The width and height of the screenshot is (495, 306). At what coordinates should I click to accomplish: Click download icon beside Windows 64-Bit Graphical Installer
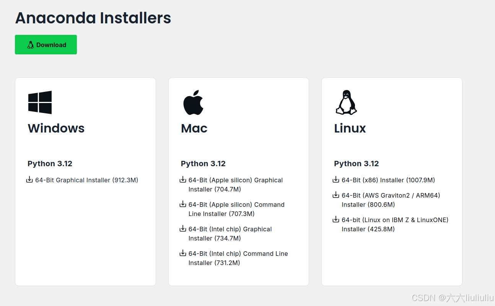click(x=29, y=179)
